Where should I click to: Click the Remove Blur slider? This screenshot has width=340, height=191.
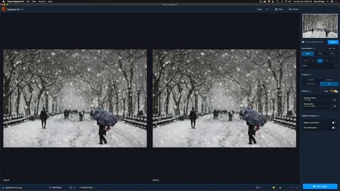[316, 106]
